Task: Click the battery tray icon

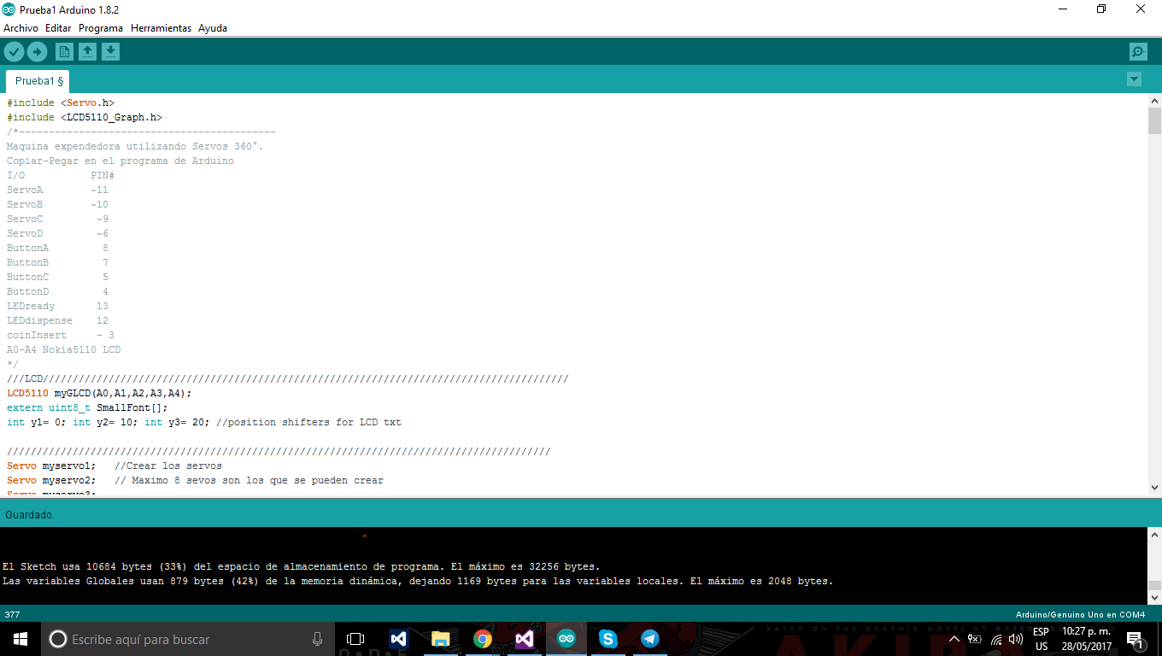Action: pos(974,639)
